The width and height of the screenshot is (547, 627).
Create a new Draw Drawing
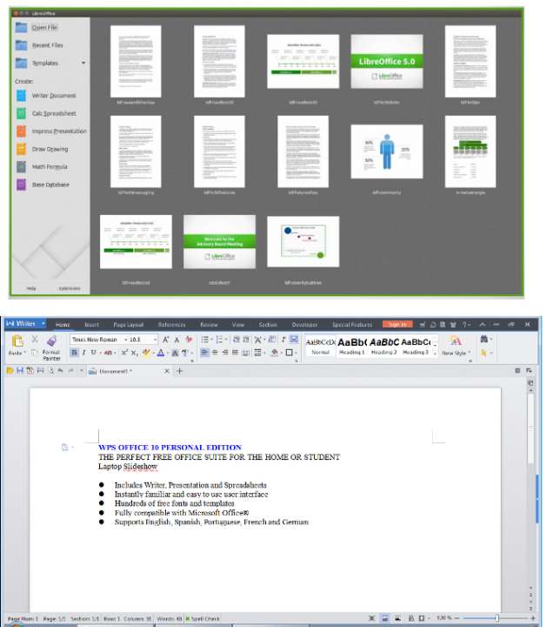click(x=50, y=149)
